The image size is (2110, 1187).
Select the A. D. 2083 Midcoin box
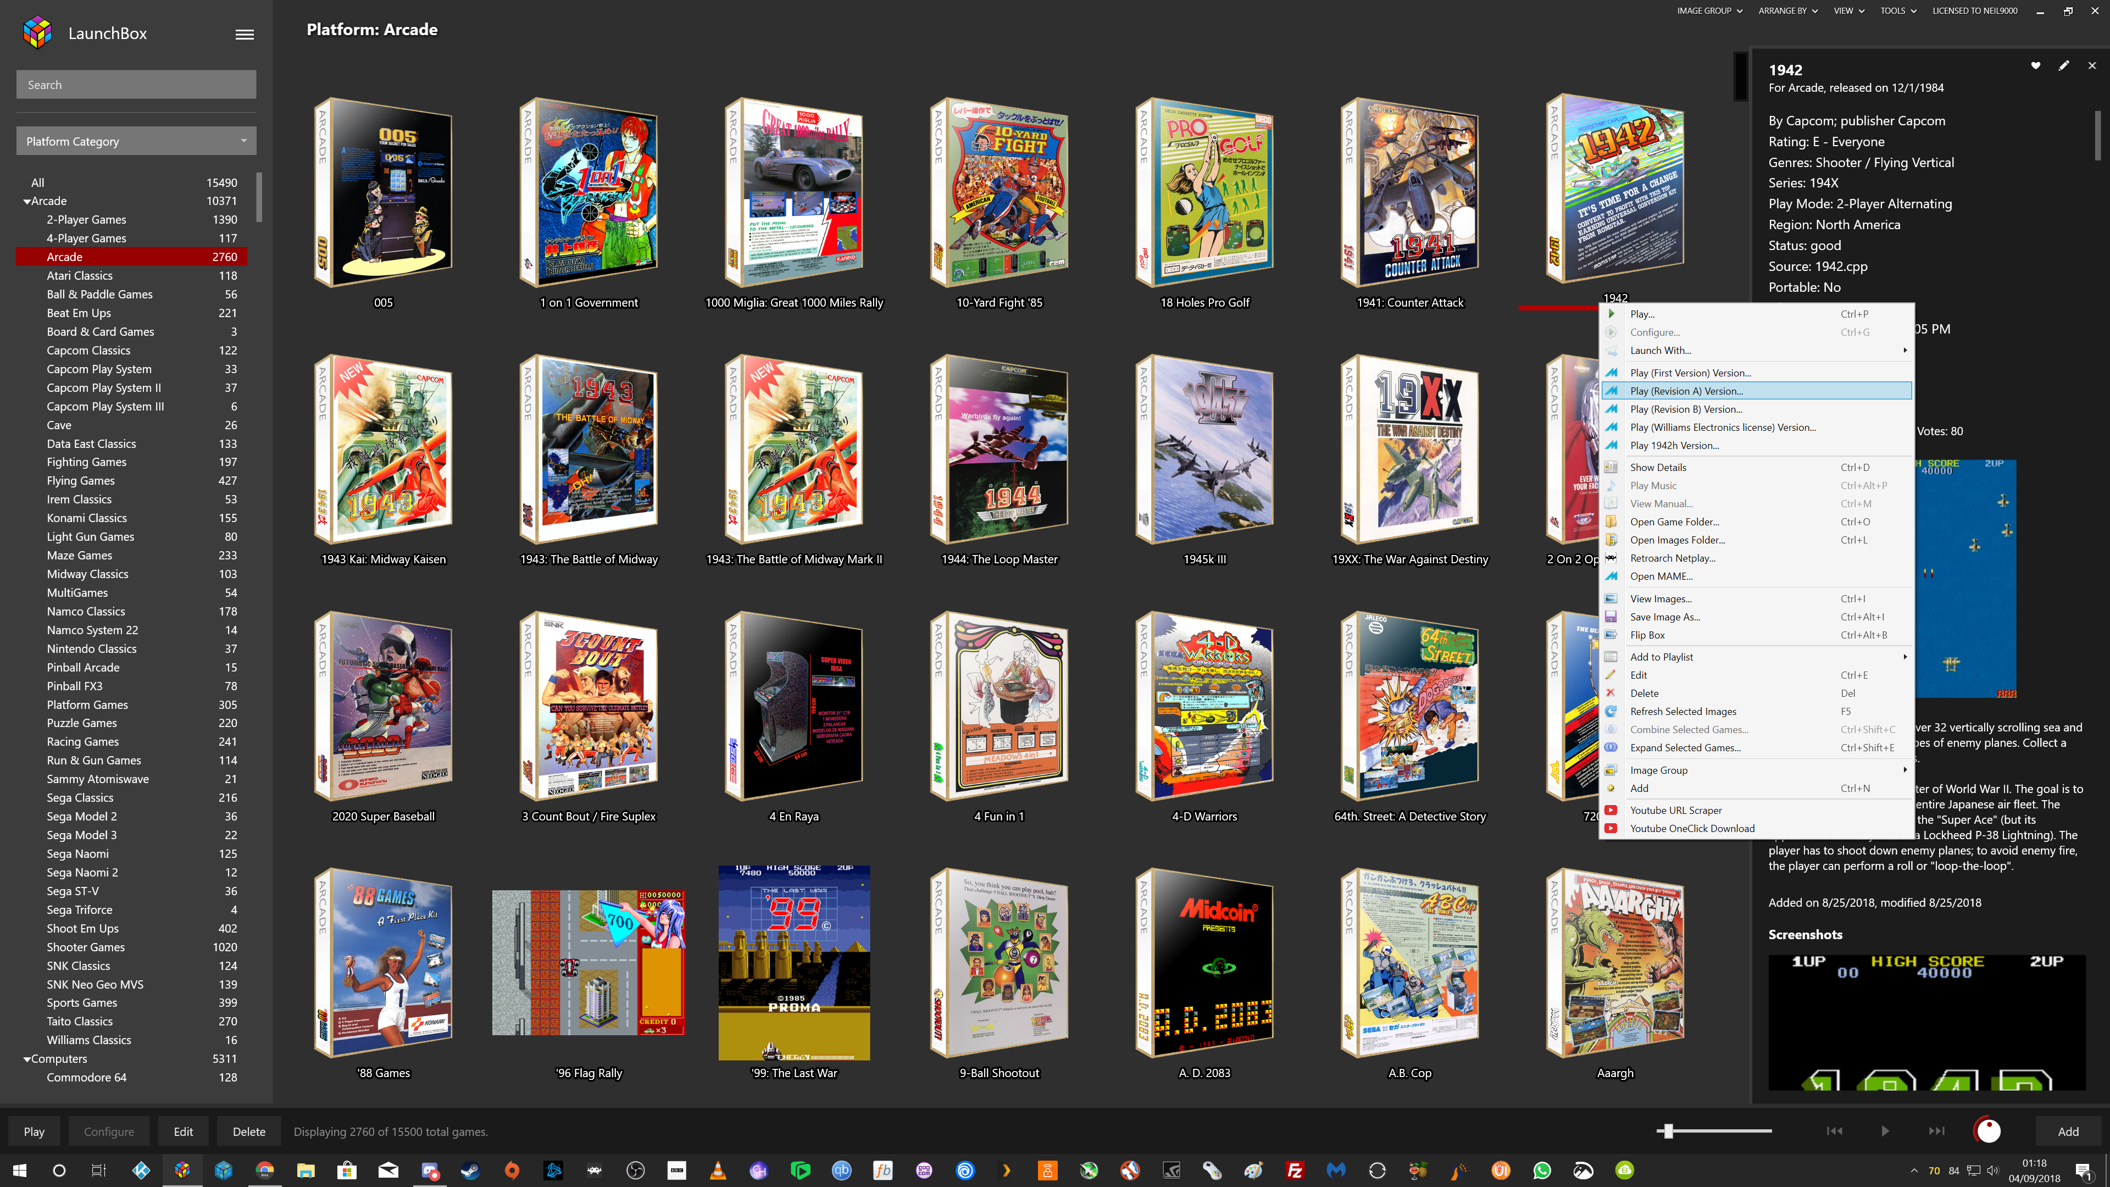1204,963
